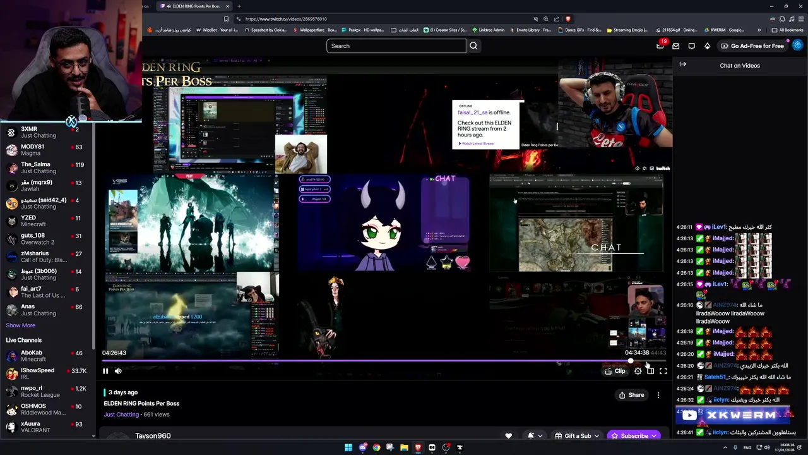Close the ELDEN RING browser tab
This screenshot has width=808, height=455.
pyautogui.click(x=227, y=6)
